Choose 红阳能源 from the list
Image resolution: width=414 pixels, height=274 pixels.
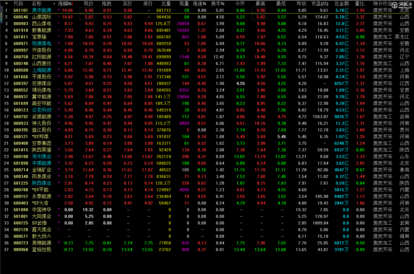click(42, 57)
